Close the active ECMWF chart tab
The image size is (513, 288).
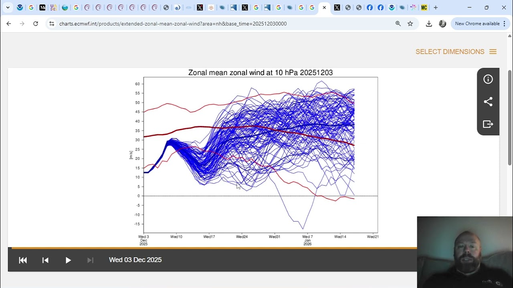324,8
